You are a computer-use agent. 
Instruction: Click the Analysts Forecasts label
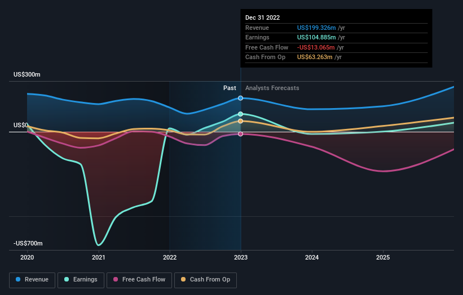(272, 88)
